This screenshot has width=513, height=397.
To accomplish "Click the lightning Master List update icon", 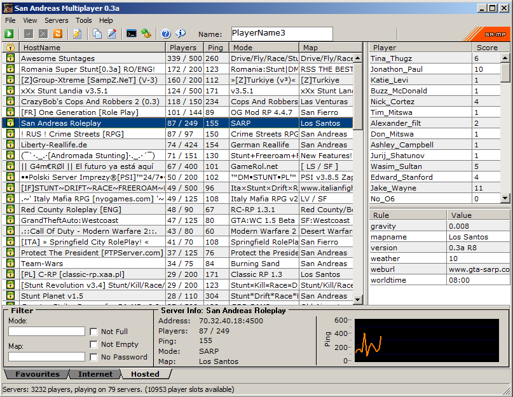I will tap(77, 34).
